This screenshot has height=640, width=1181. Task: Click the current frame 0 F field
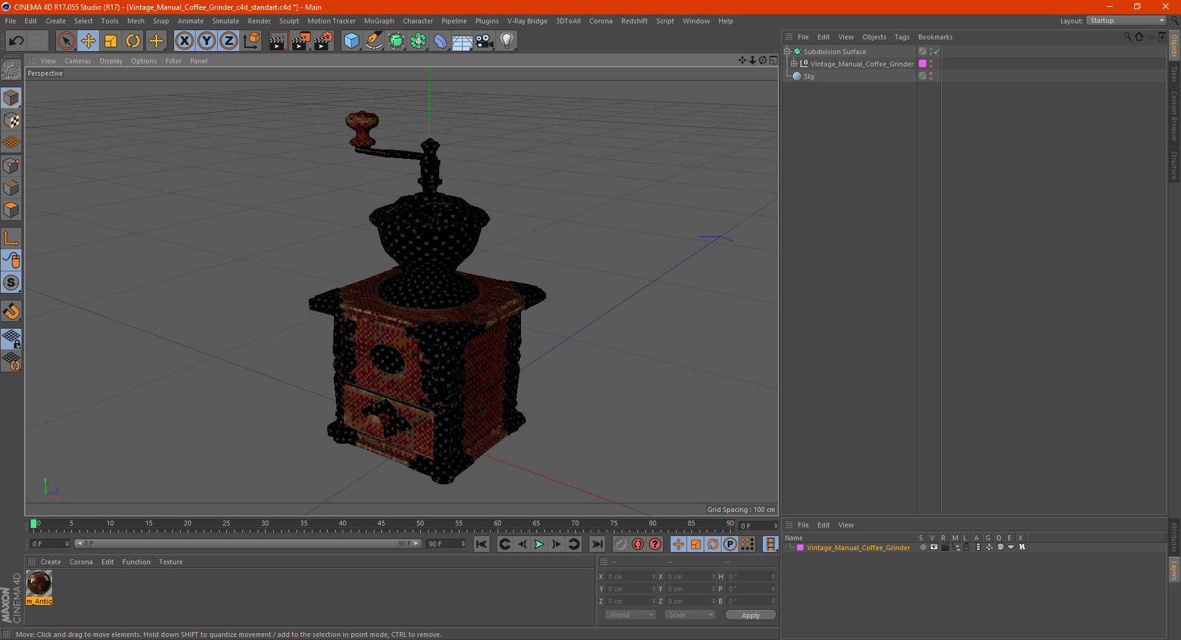tap(50, 544)
